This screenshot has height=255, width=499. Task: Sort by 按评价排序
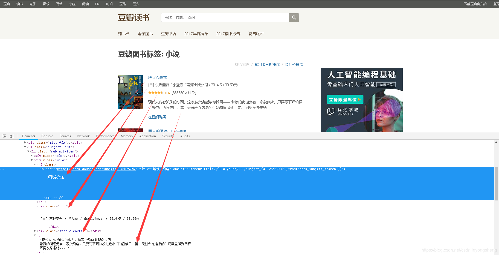point(294,65)
